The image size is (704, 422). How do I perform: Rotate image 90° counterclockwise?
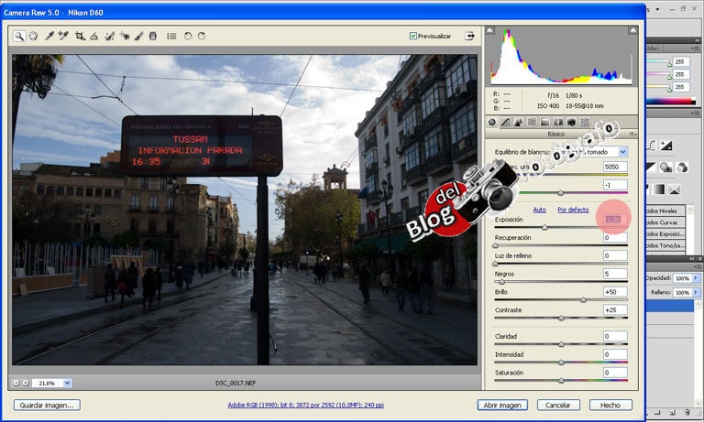[x=188, y=37]
